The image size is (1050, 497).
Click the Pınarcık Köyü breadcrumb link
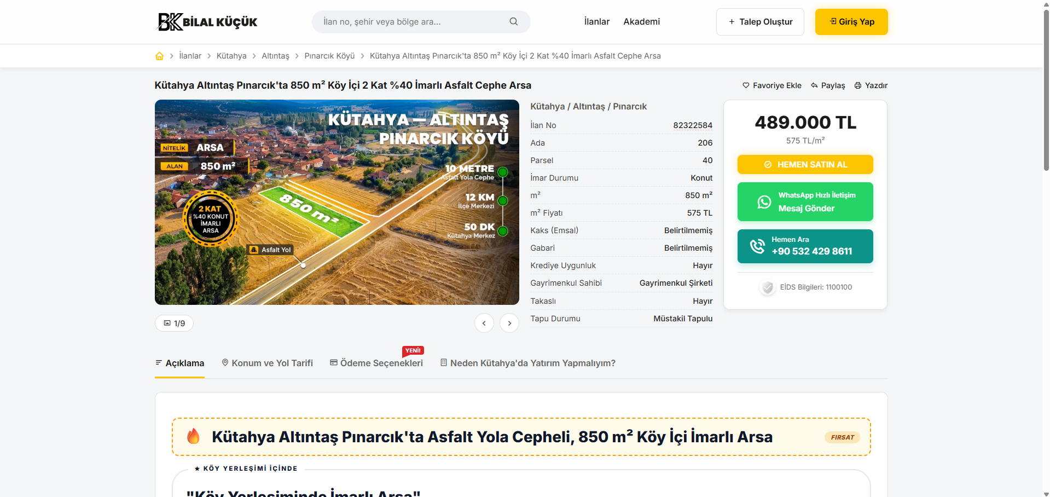(329, 56)
